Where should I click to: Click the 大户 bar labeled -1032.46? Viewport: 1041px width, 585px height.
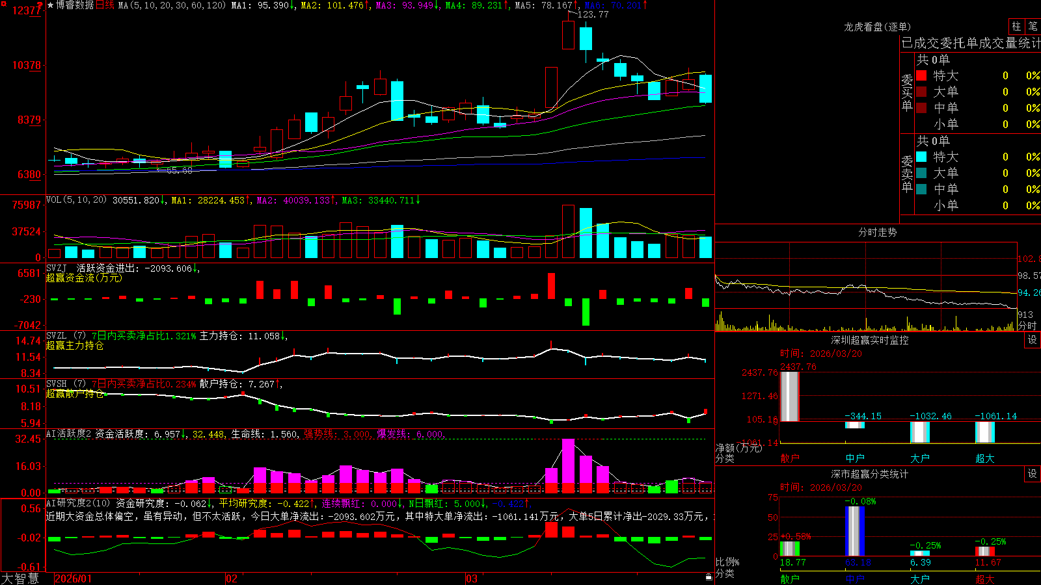tap(920, 432)
